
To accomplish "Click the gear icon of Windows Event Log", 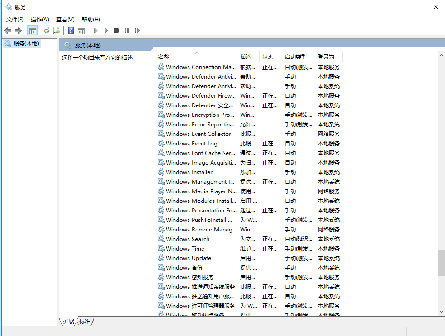I will coord(161,143).
